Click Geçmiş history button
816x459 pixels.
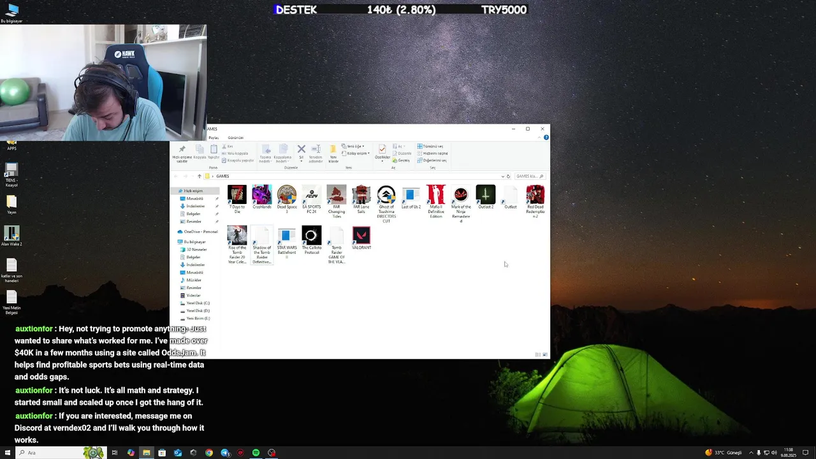[401, 161]
